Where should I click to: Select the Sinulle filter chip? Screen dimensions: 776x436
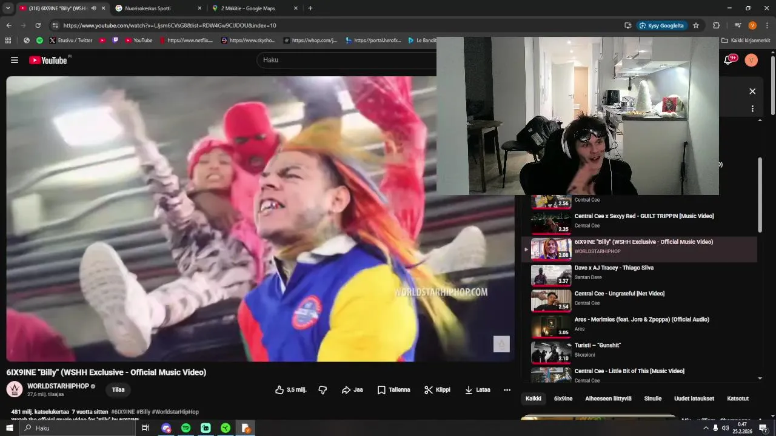653,398
